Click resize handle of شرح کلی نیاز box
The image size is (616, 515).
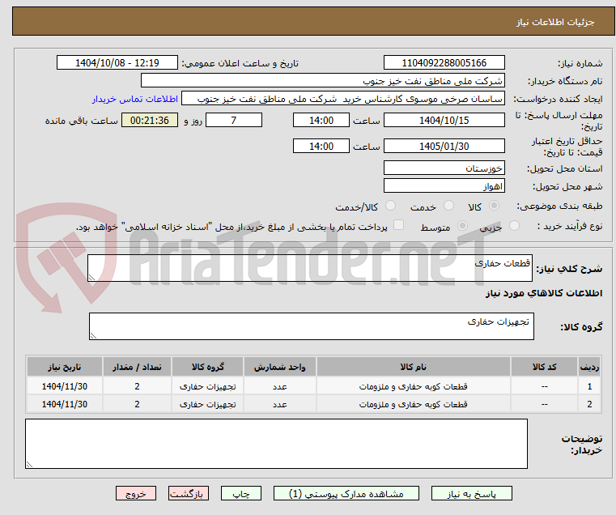pos(91,278)
